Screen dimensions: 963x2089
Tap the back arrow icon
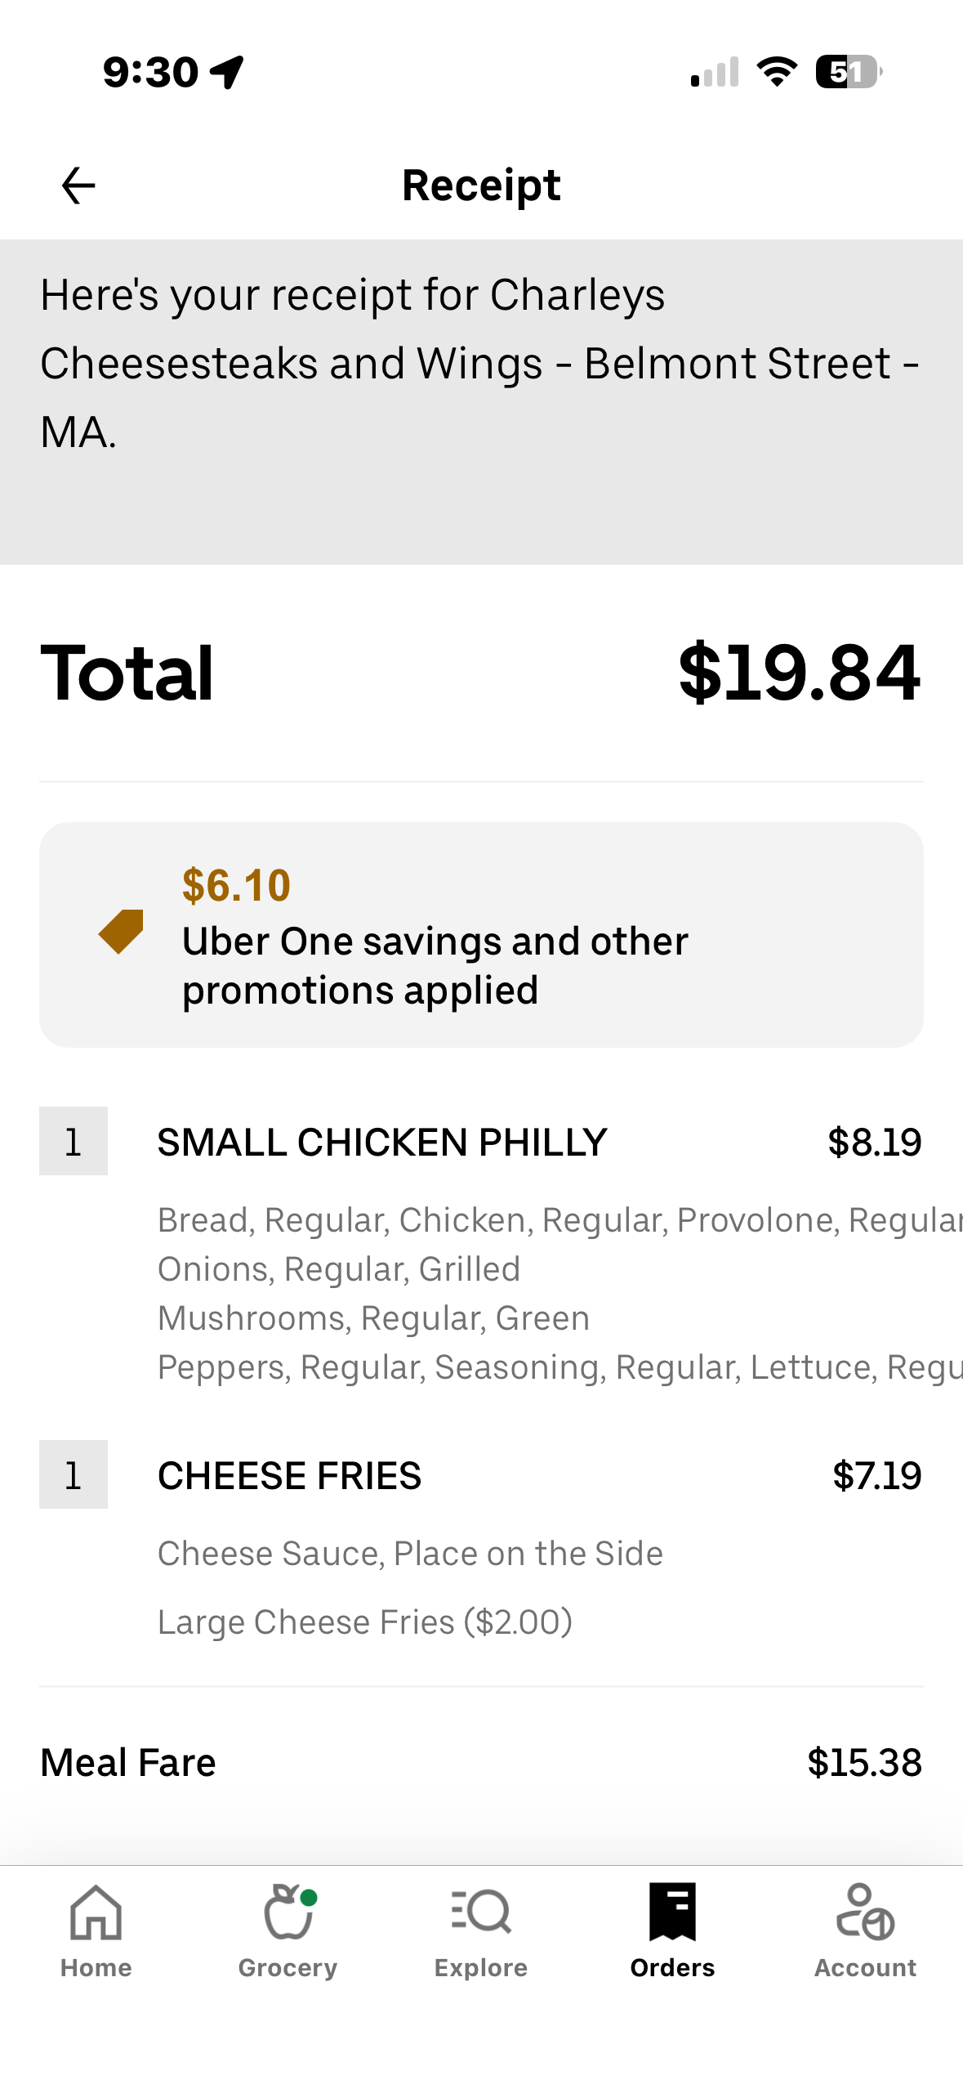click(x=78, y=186)
